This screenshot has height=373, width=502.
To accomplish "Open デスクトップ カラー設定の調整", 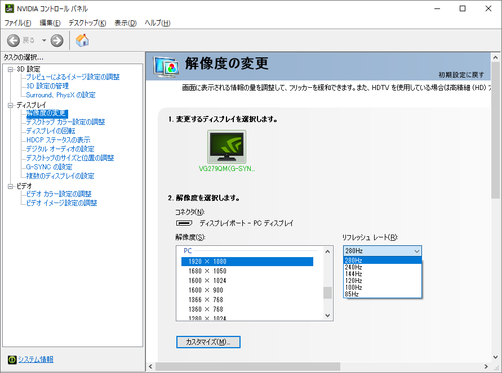I will (65, 122).
